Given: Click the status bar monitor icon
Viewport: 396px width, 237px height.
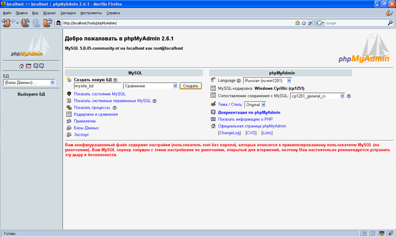Looking at the screenshot, I should (x=373, y=234).
